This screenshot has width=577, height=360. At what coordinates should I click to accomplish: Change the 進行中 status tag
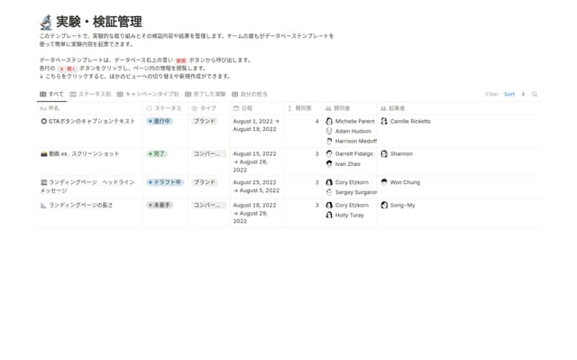pyautogui.click(x=160, y=121)
